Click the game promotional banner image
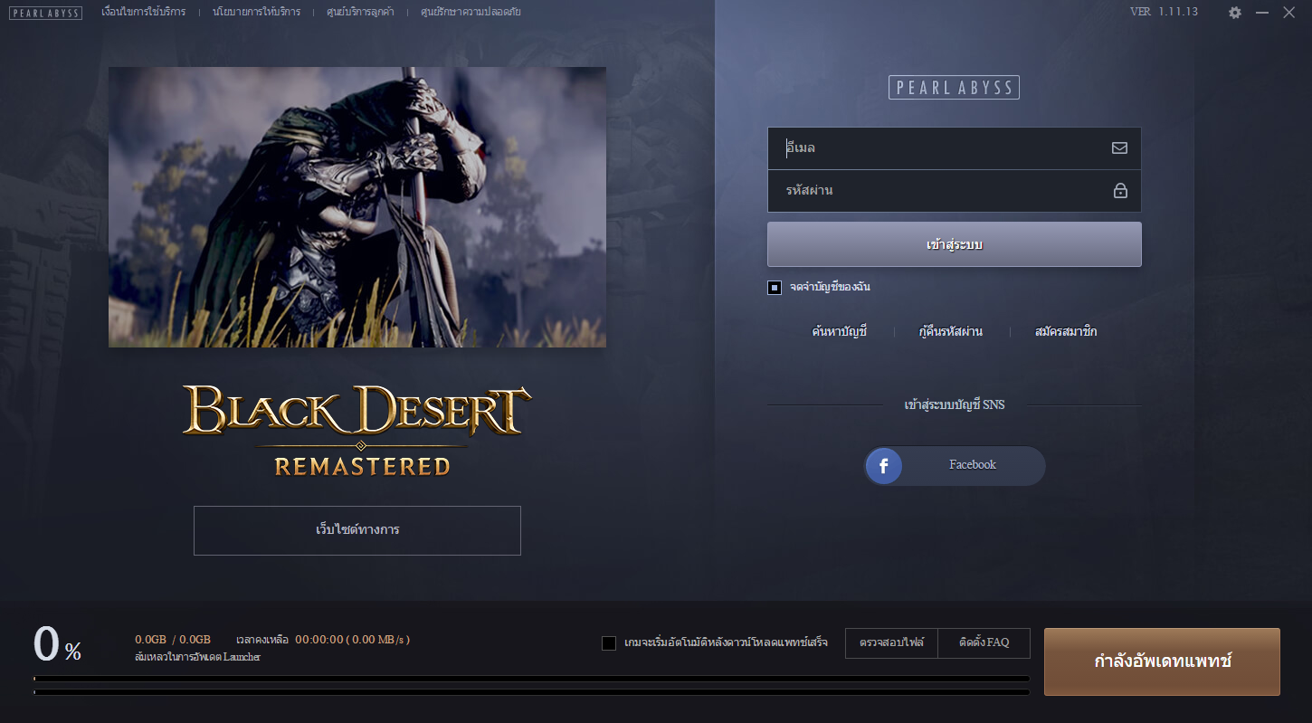This screenshot has height=723, width=1312. tap(357, 207)
